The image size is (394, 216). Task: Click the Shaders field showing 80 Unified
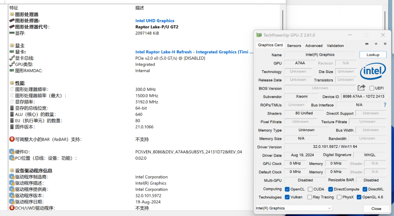[304, 113]
